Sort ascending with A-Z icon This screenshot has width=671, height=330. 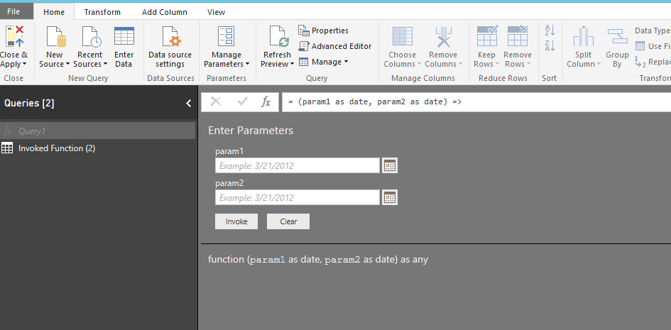click(550, 31)
